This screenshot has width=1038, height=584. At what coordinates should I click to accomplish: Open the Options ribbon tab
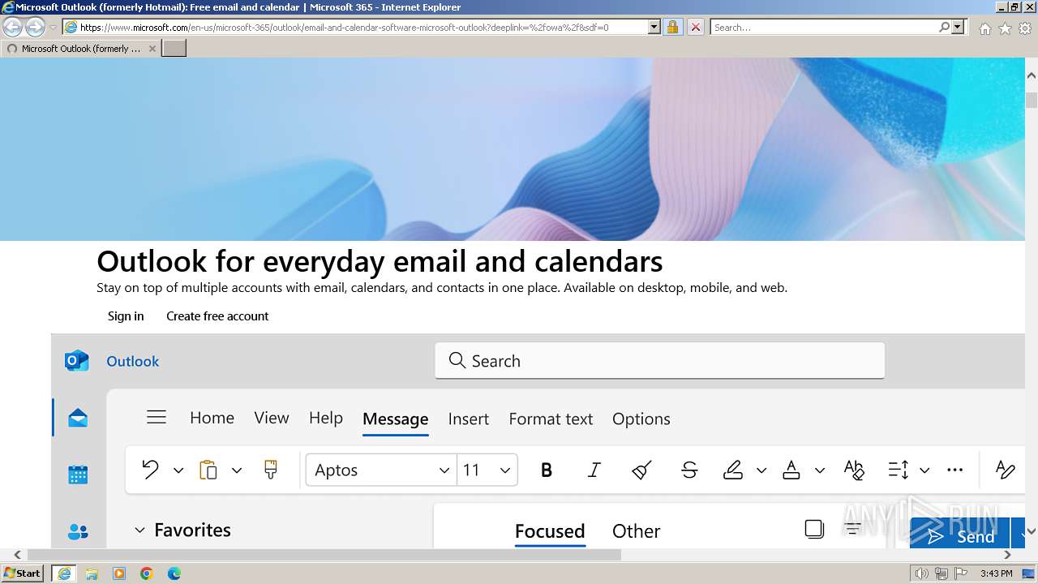641,419
